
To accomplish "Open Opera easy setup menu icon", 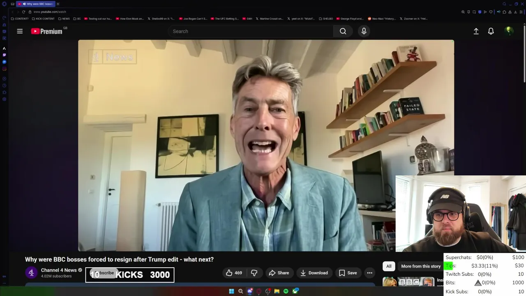I will [x=521, y=12].
